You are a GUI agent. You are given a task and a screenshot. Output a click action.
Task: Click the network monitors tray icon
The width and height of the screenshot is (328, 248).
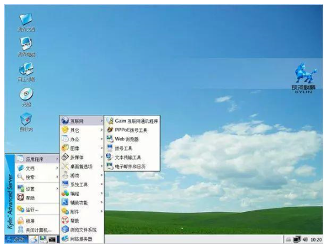click(297, 239)
